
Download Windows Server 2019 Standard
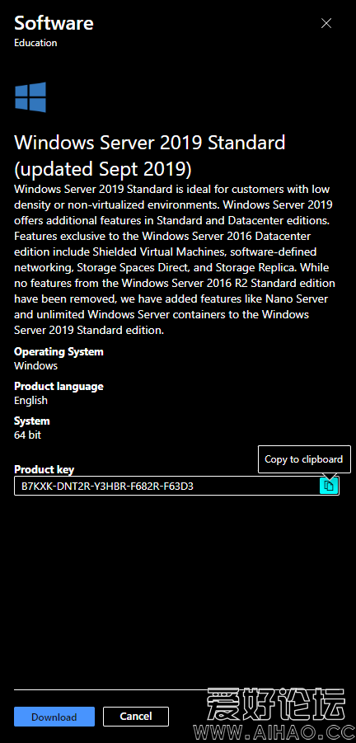click(54, 717)
